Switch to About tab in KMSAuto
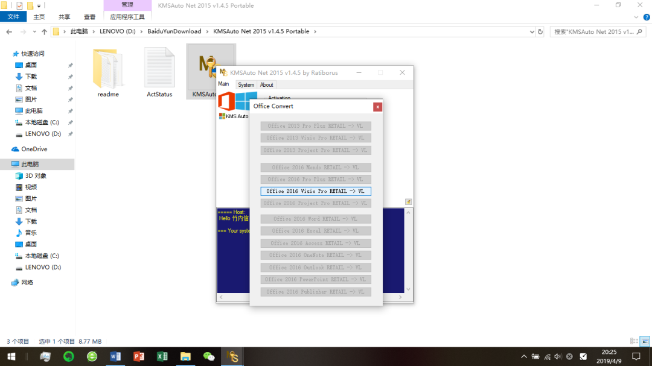 pyautogui.click(x=267, y=85)
